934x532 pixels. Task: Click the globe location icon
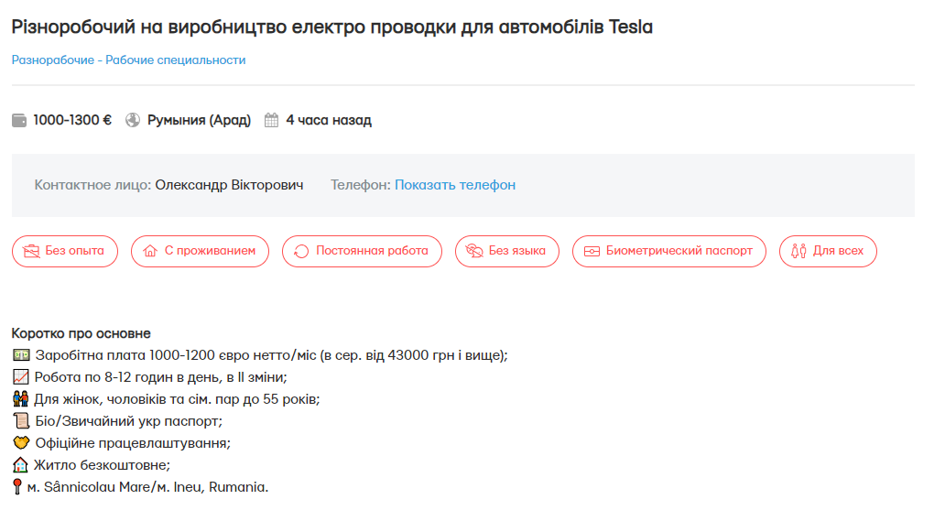click(x=133, y=120)
